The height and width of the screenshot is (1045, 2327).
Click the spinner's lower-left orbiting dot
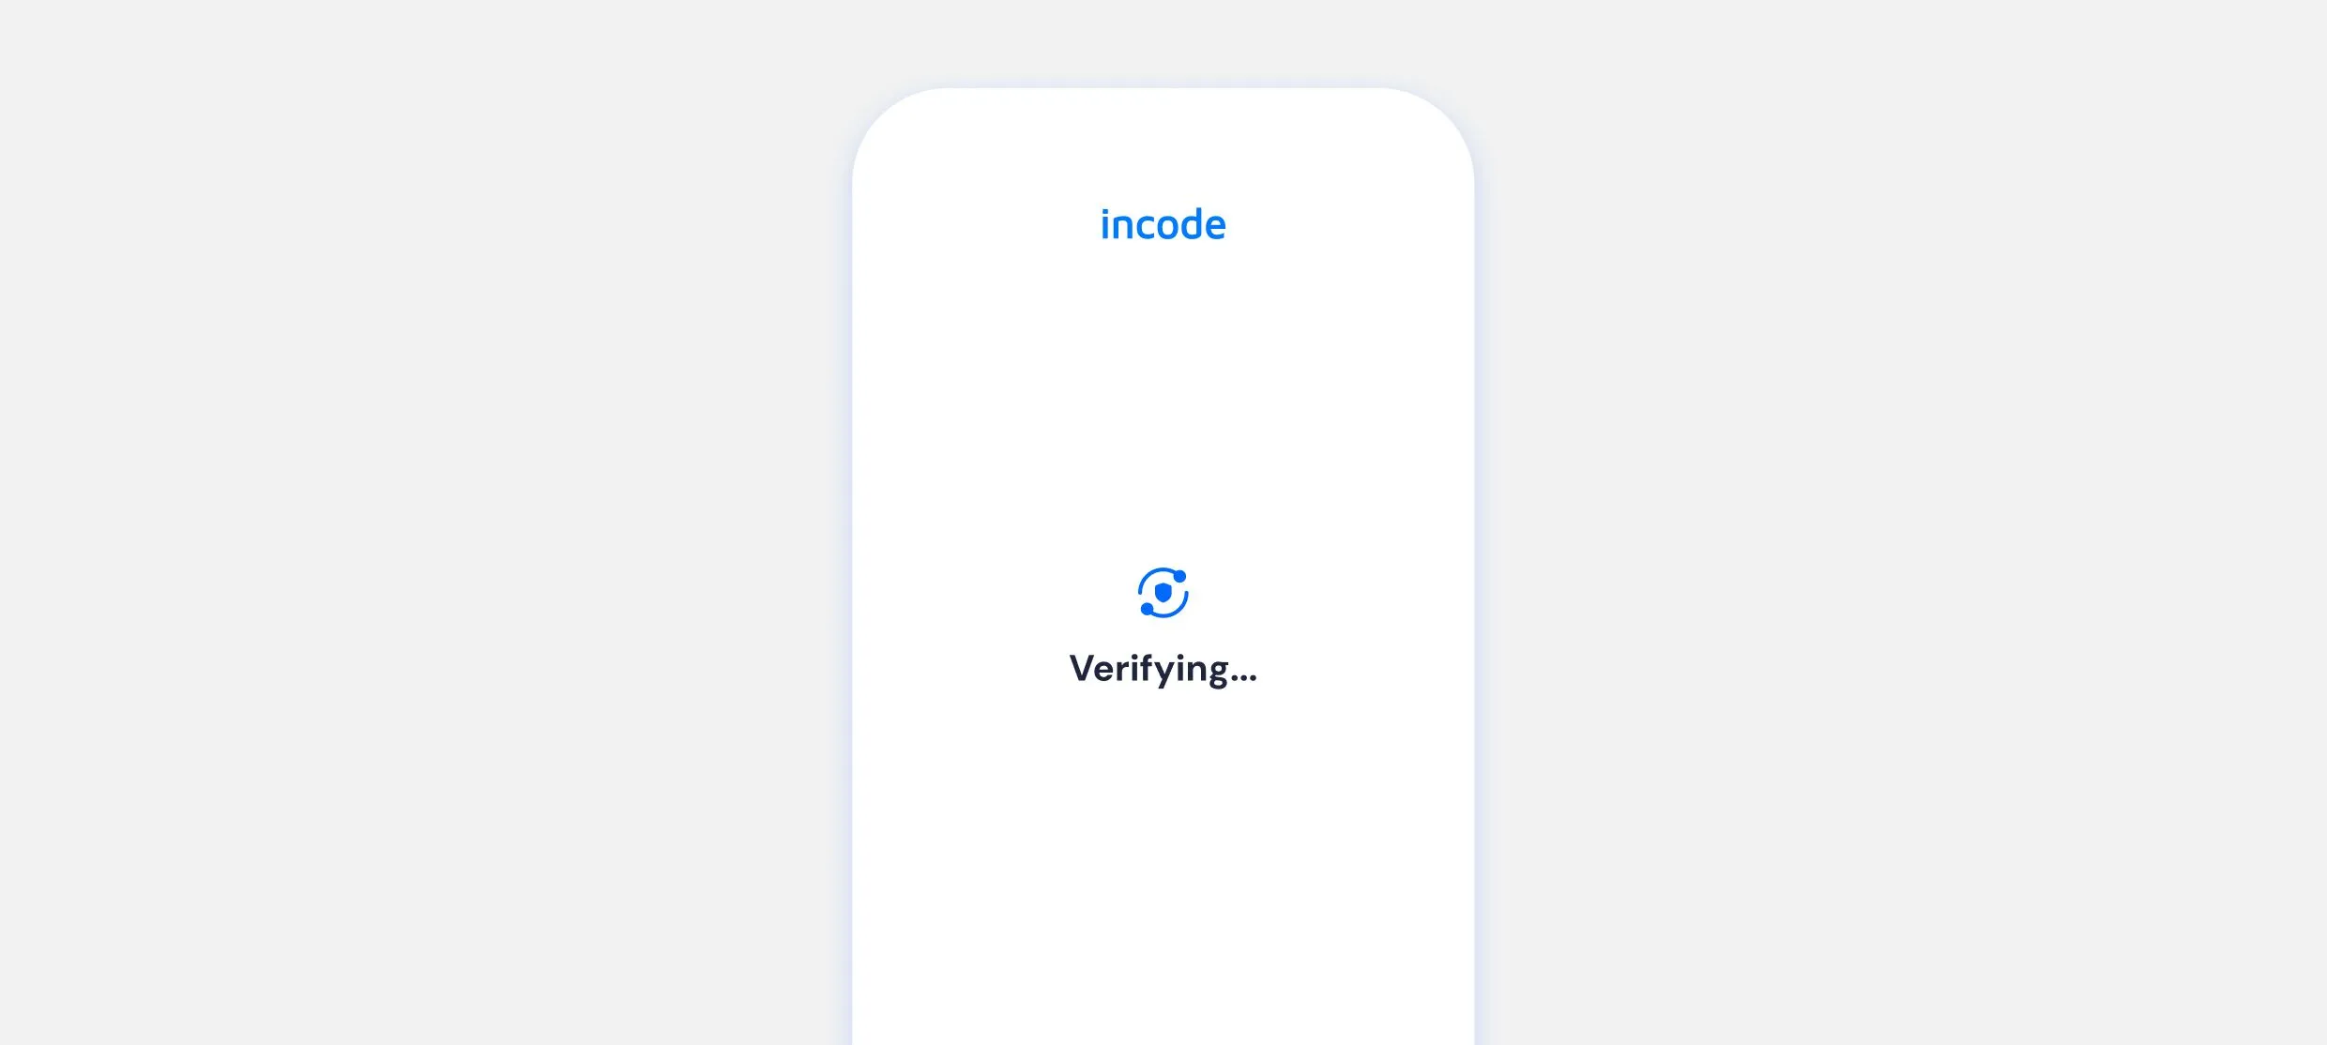[x=1147, y=610]
